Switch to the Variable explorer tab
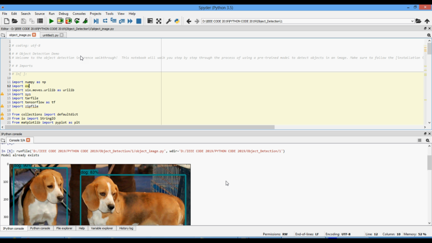Image resolution: width=432 pixels, height=243 pixels. point(102,228)
